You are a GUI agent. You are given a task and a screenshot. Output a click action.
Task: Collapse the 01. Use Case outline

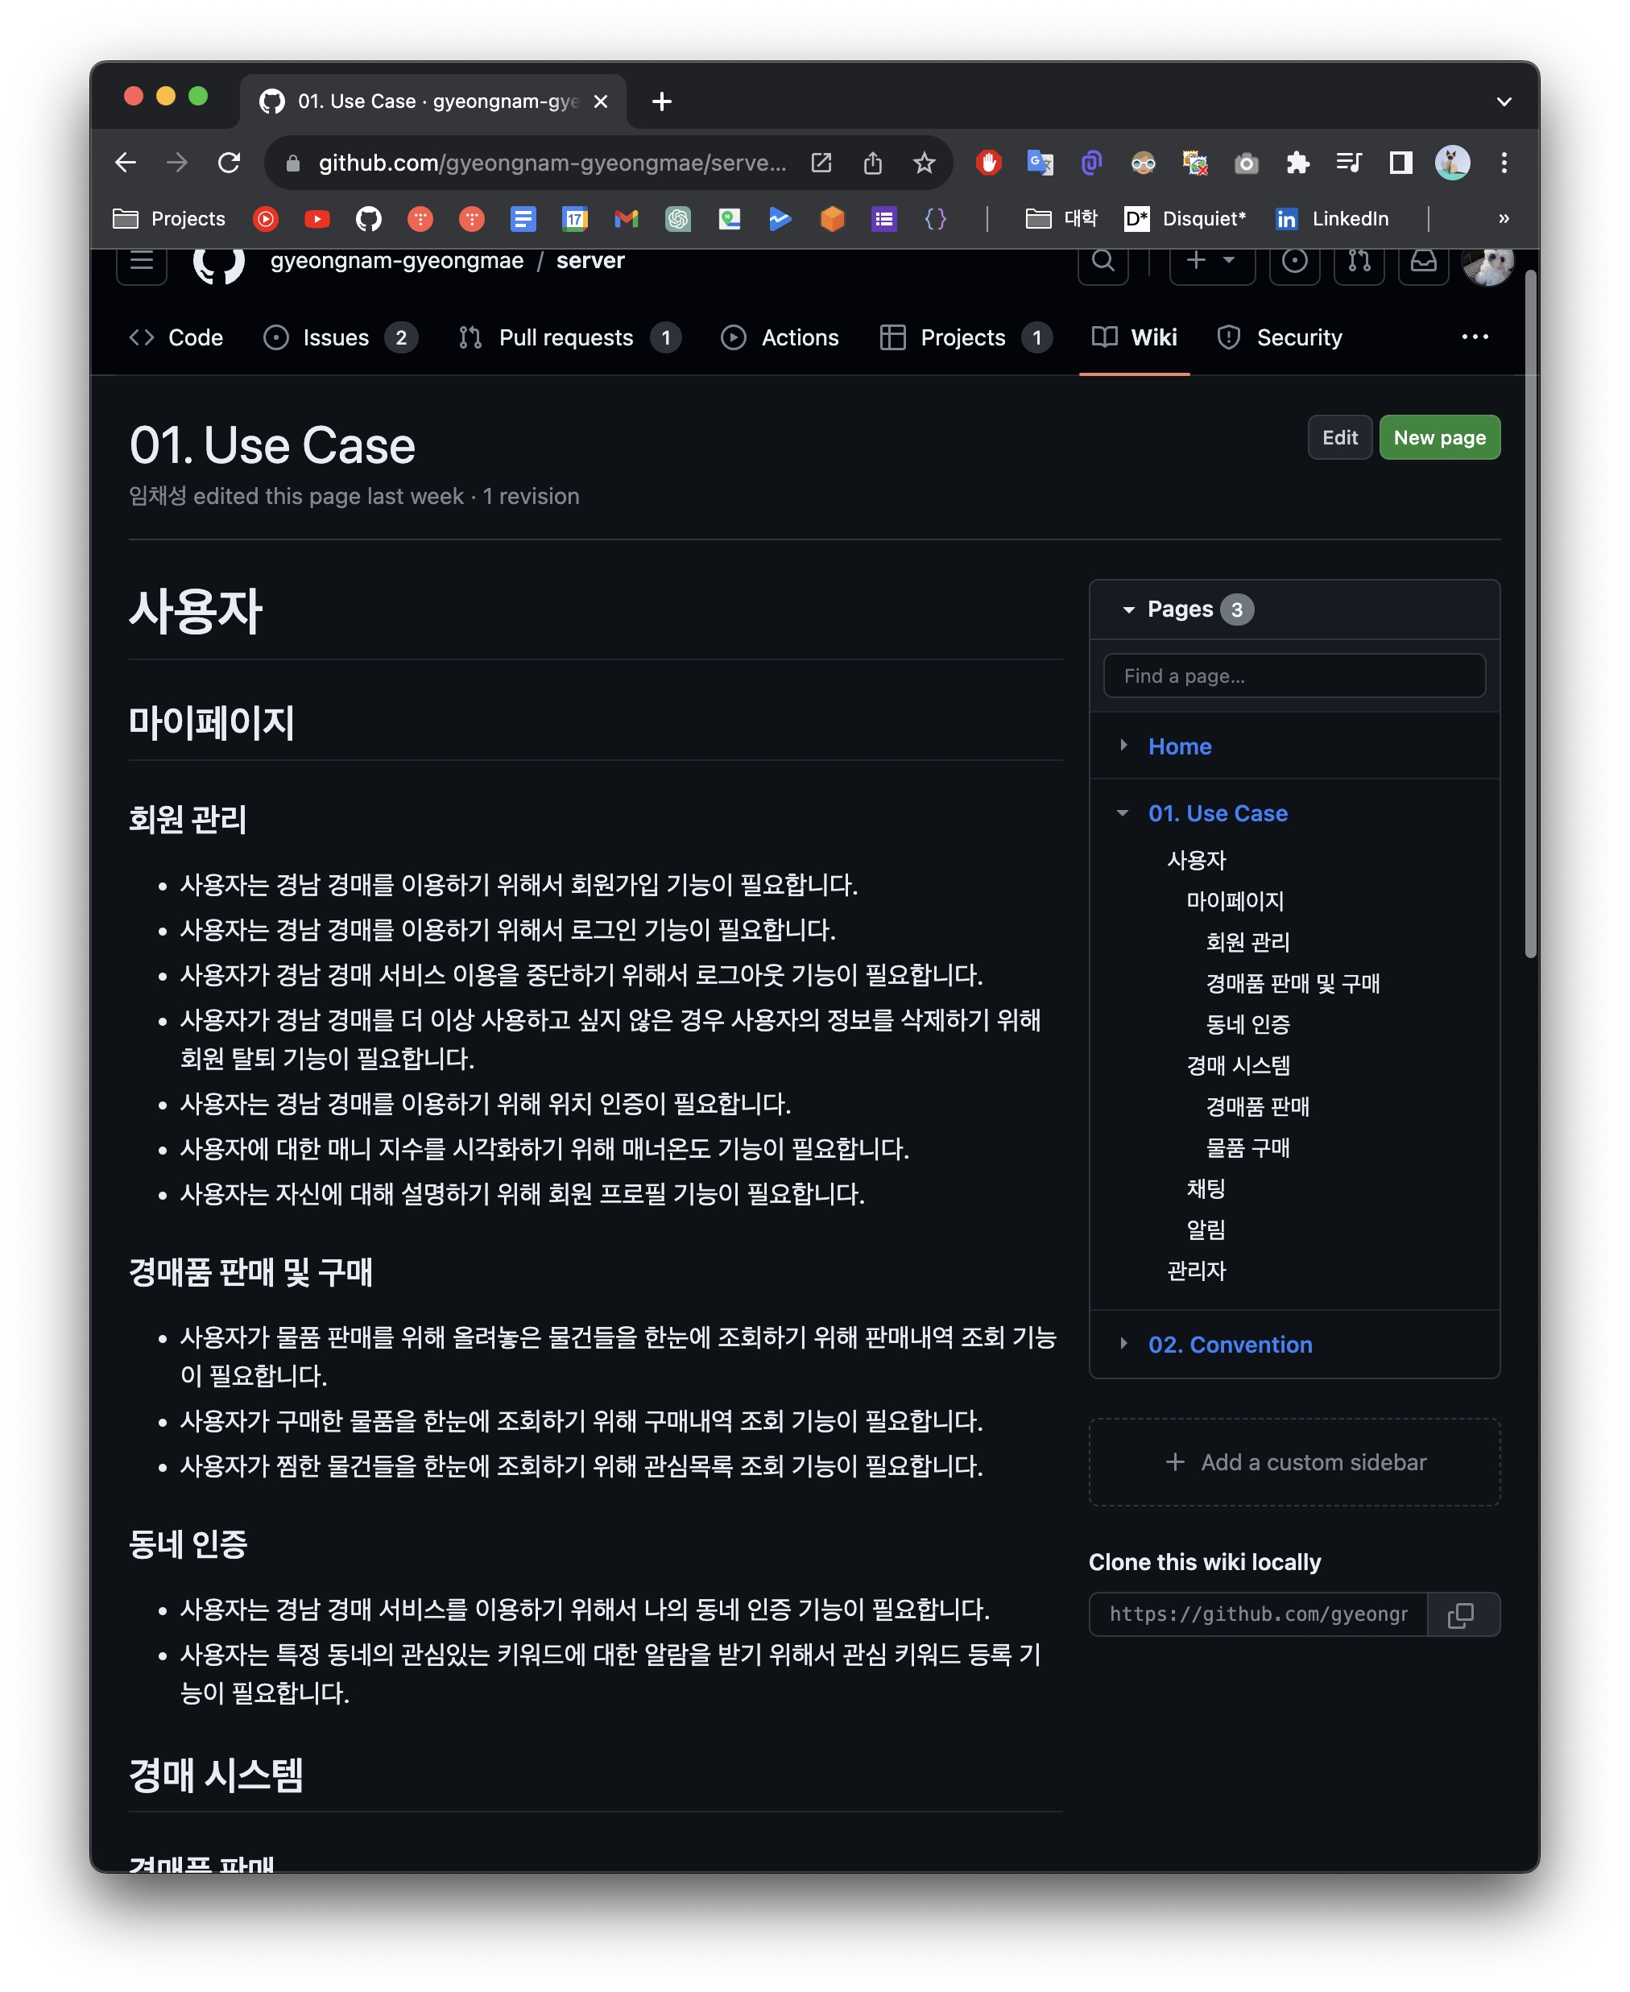click(1123, 813)
